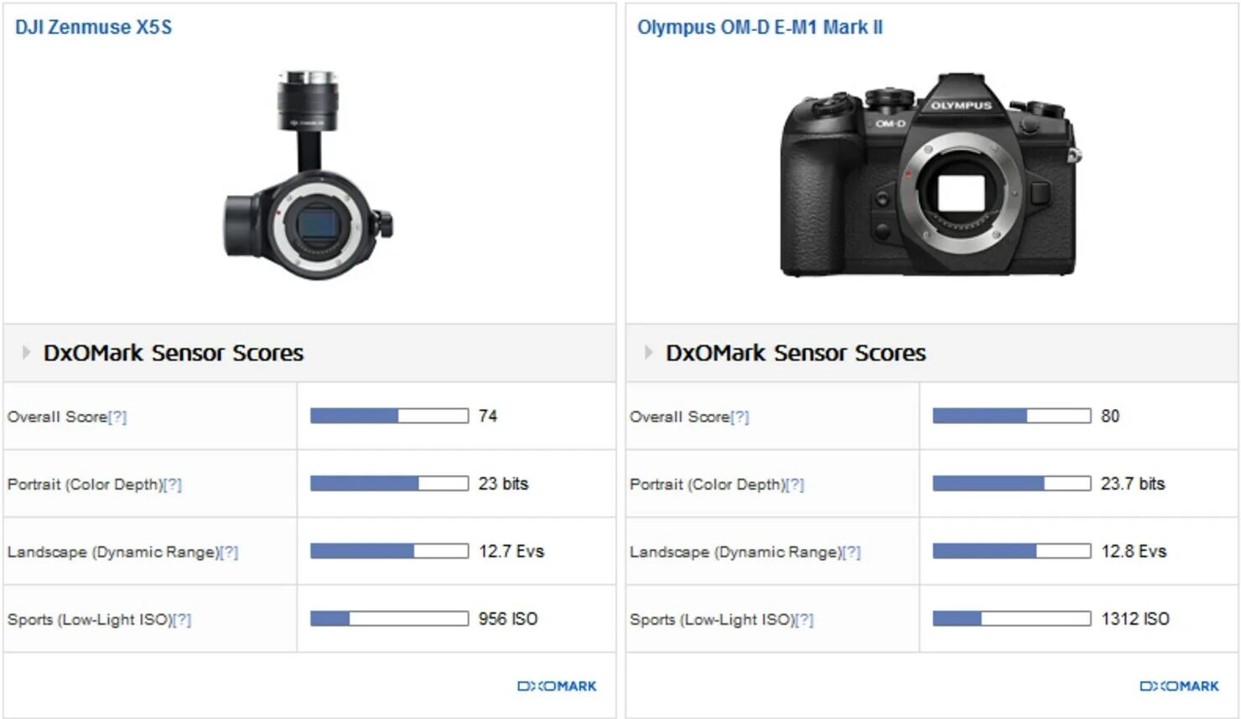Viewport: 1241px width, 719px height.
Task: Click the DJI overall score bar showing 74
Action: [389, 416]
